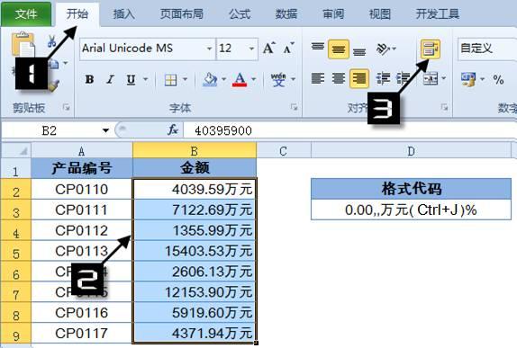Open the Clipboard group dialog launcher
The height and width of the screenshot is (348, 517).
click(x=67, y=107)
